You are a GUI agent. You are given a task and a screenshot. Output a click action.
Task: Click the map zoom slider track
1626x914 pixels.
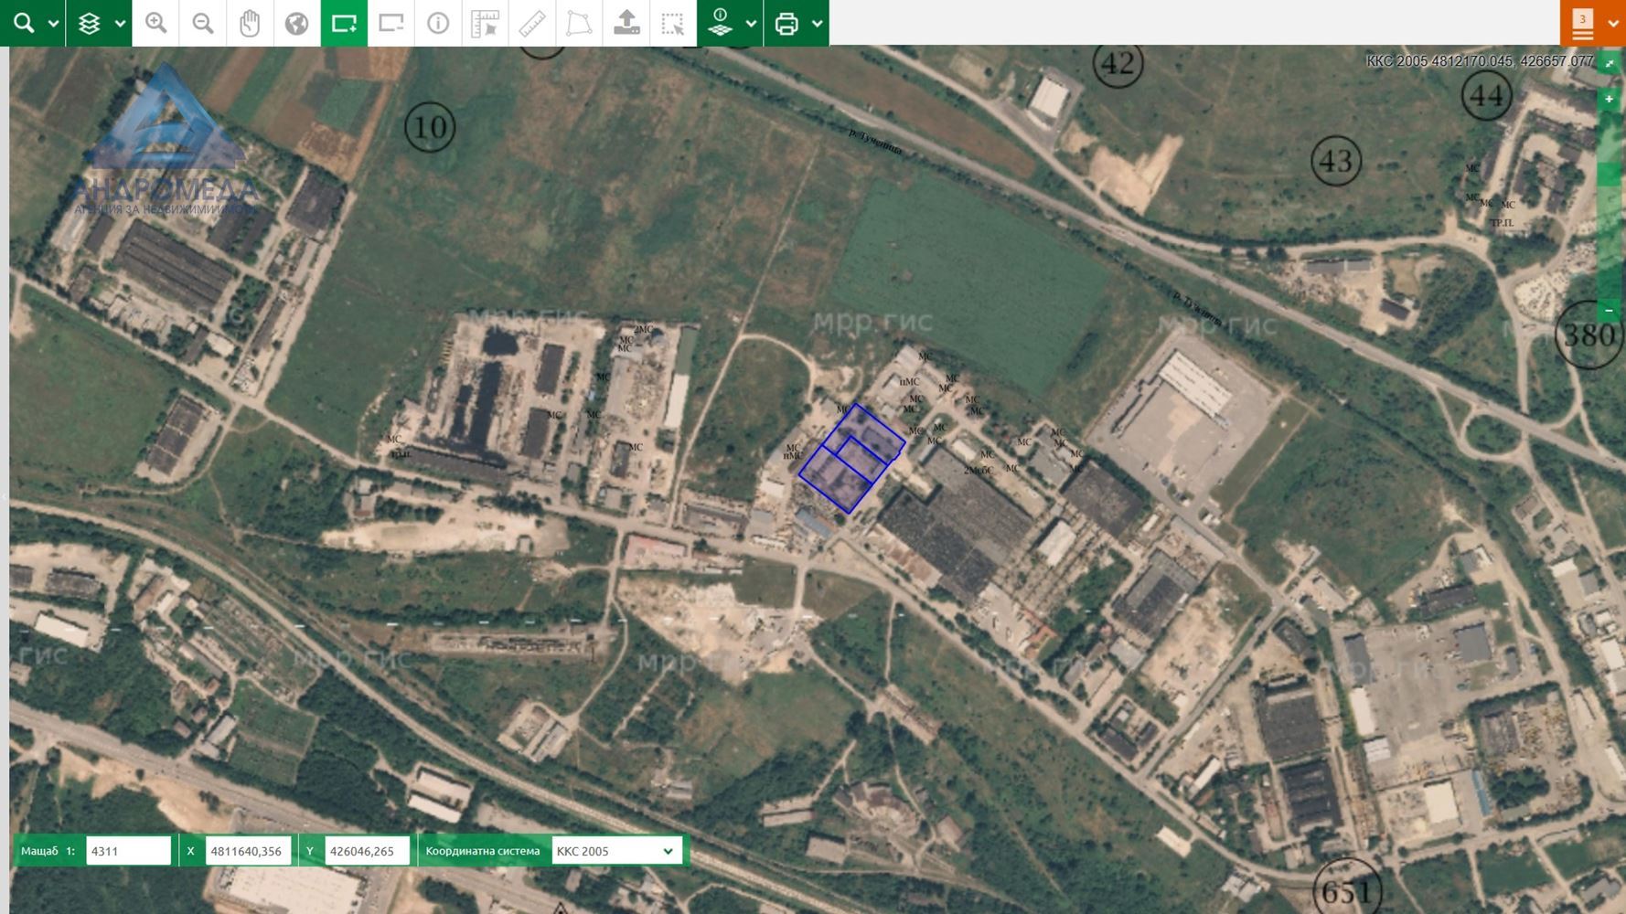click(x=1609, y=201)
